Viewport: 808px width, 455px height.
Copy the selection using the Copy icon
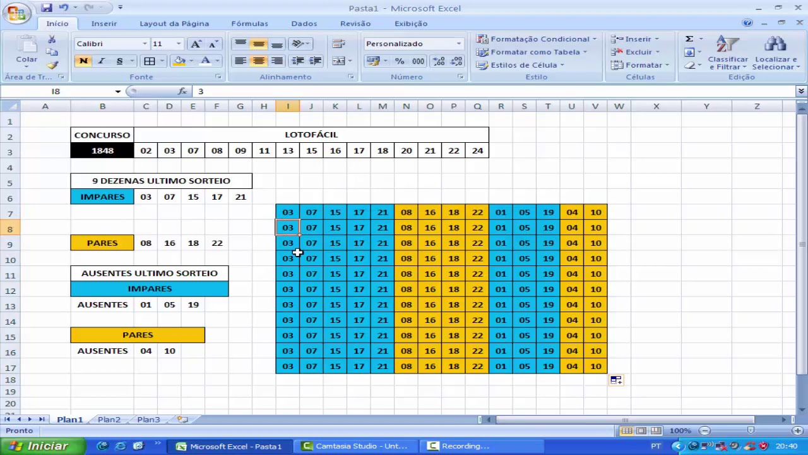pos(52,52)
